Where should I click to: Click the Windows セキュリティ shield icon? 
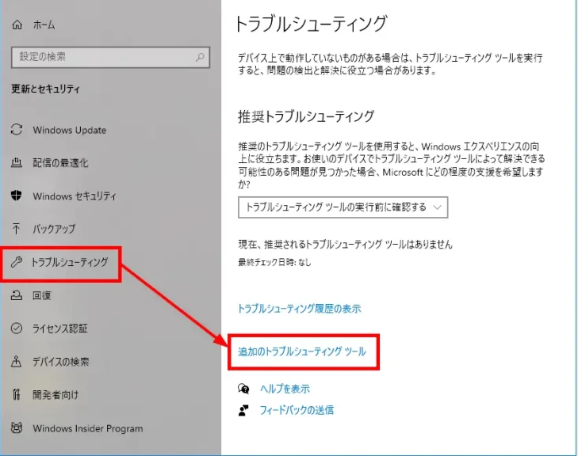tap(17, 196)
